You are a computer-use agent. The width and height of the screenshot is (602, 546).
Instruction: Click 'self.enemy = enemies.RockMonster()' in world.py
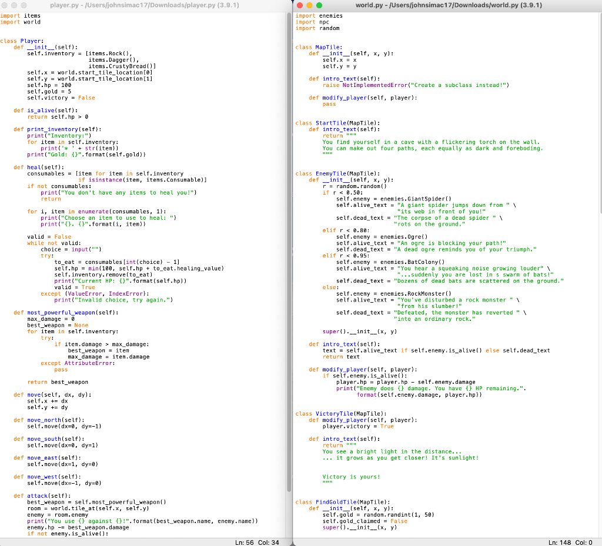tap(393, 293)
